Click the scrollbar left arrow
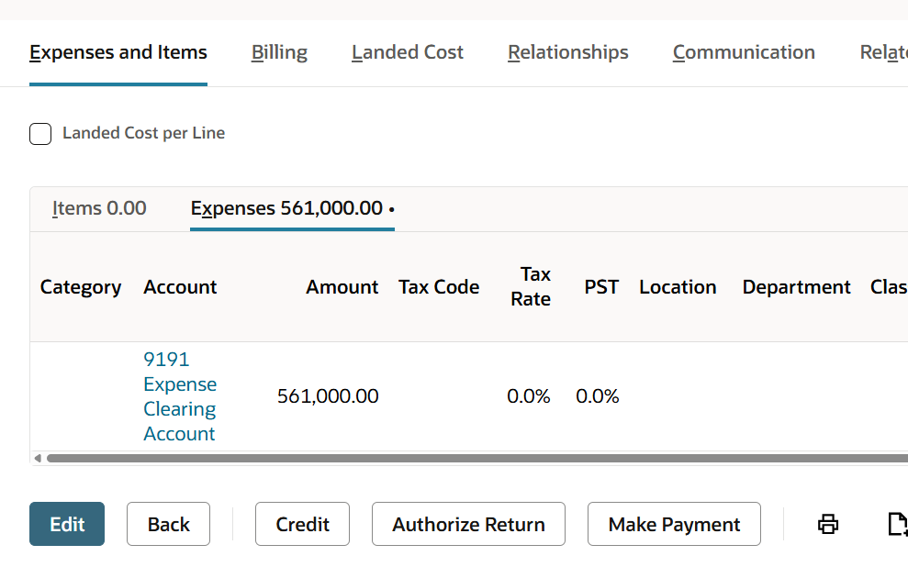Viewport: 908px width, 567px height. click(x=38, y=458)
